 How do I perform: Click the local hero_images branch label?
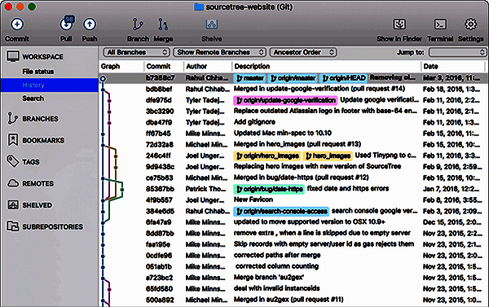point(328,156)
